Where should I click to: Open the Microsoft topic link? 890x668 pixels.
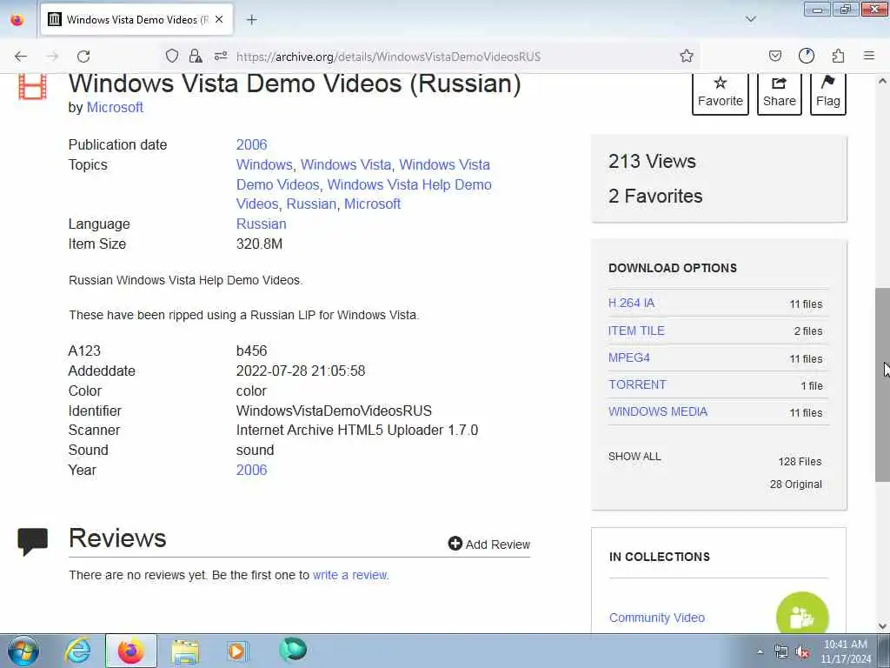click(372, 204)
